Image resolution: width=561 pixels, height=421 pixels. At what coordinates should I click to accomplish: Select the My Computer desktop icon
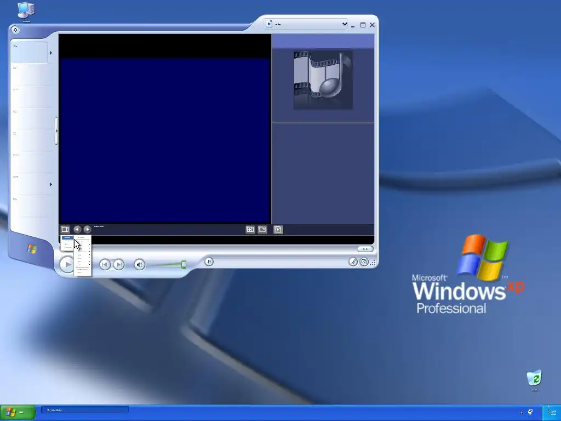[x=26, y=12]
